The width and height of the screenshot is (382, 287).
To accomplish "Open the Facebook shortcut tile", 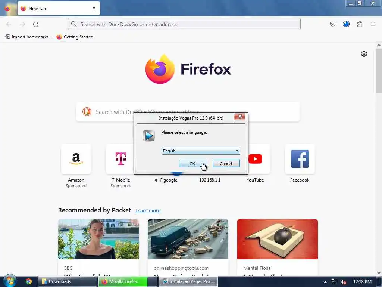I will point(300,159).
